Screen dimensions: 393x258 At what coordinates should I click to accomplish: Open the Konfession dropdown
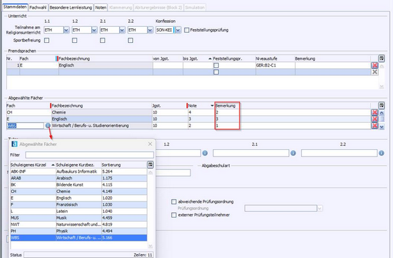(x=178, y=30)
